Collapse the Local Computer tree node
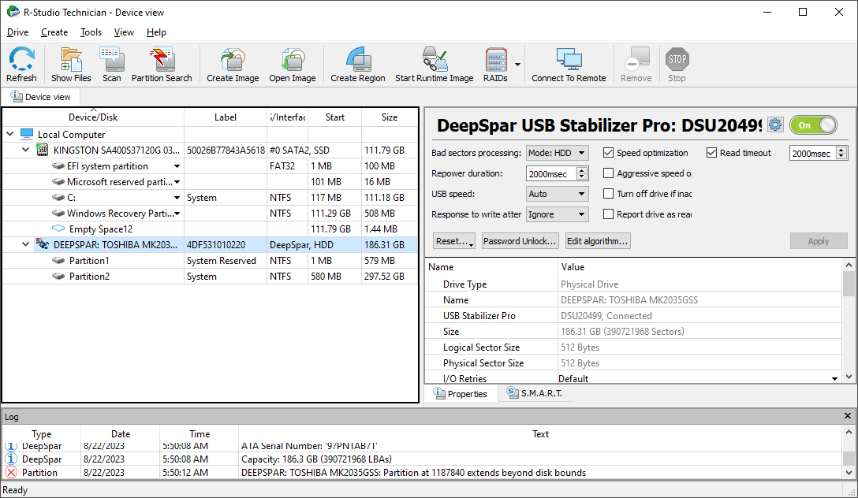Screen dimensions: 858x498 [9, 134]
